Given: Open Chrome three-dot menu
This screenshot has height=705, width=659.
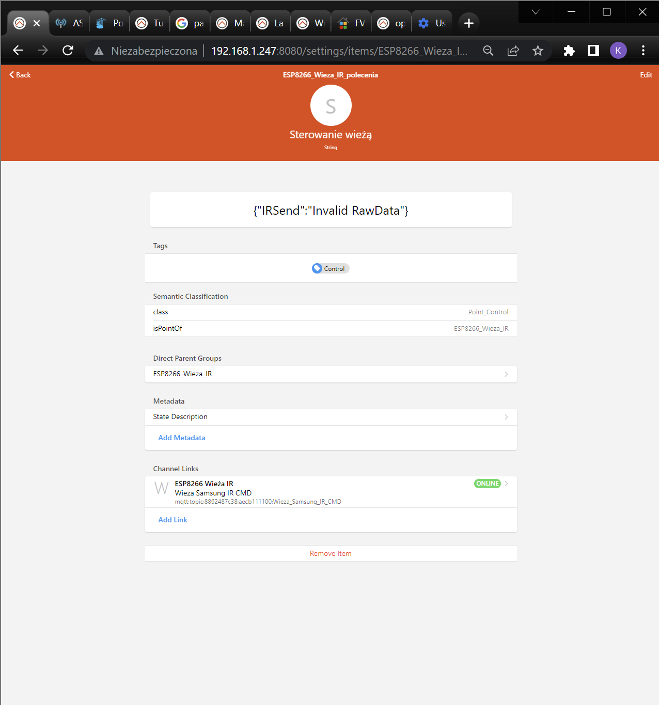Looking at the screenshot, I should 643,51.
